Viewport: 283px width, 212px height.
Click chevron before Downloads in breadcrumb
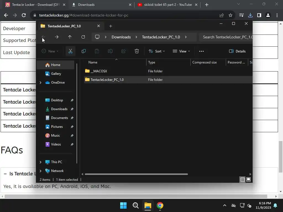106,37
